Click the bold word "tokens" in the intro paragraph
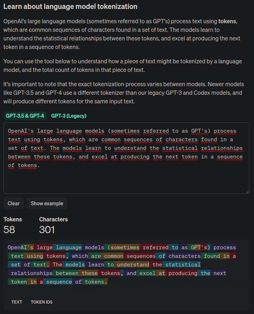Viewport: 254px width, 314px height. click(227, 21)
